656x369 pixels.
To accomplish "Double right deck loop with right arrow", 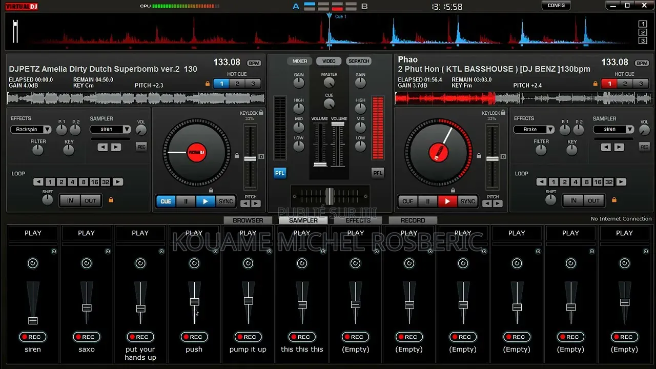I will (621, 182).
